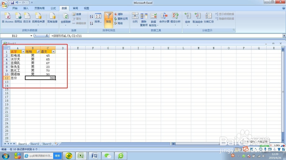The width and height of the screenshot is (286, 160).
Task: Expand What-If Analysis dropdown (假设分析)
Action: (x=175, y=25)
